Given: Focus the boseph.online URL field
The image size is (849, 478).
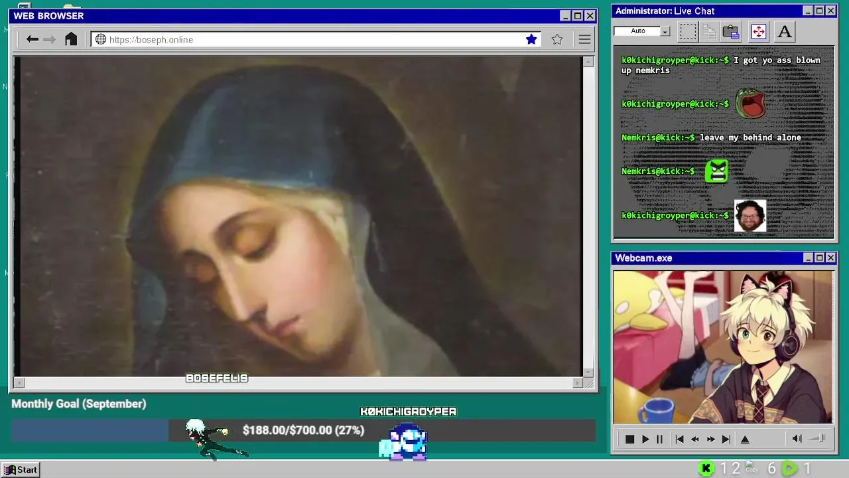Looking at the screenshot, I should click(316, 39).
